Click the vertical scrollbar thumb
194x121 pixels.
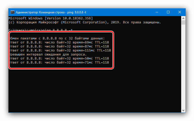point(183,23)
